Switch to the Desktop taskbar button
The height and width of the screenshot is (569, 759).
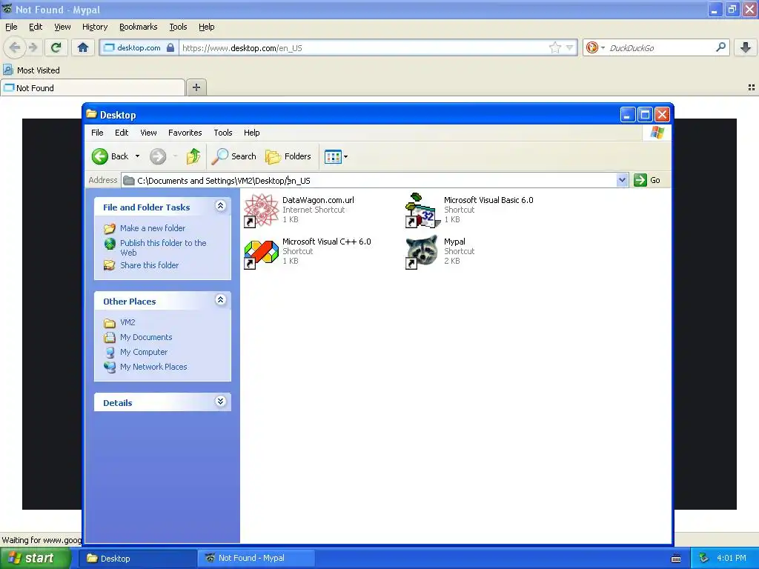click(138, 559)
